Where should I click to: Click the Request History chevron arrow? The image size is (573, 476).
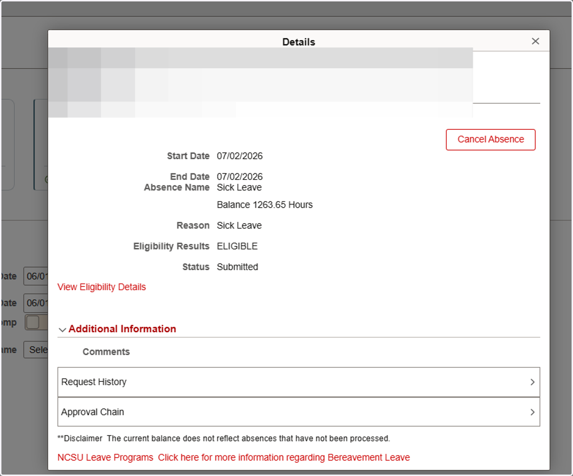pos(532,382)
